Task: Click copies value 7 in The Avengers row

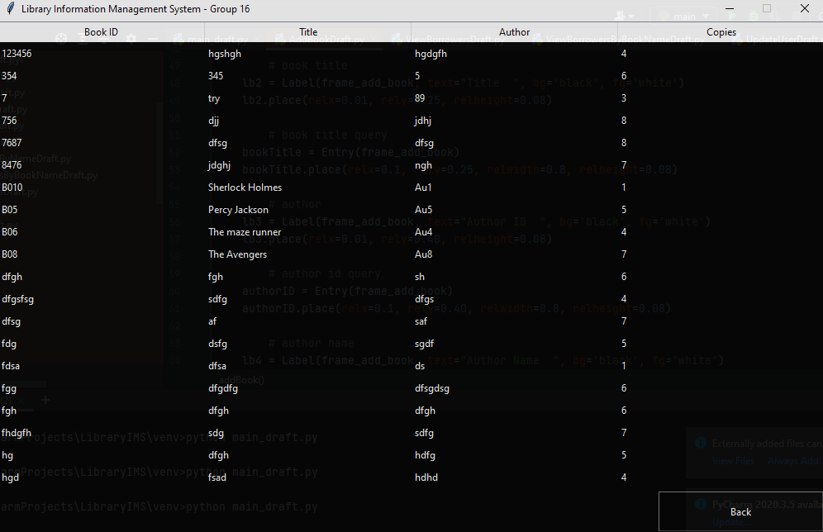Action: (624, 254)
